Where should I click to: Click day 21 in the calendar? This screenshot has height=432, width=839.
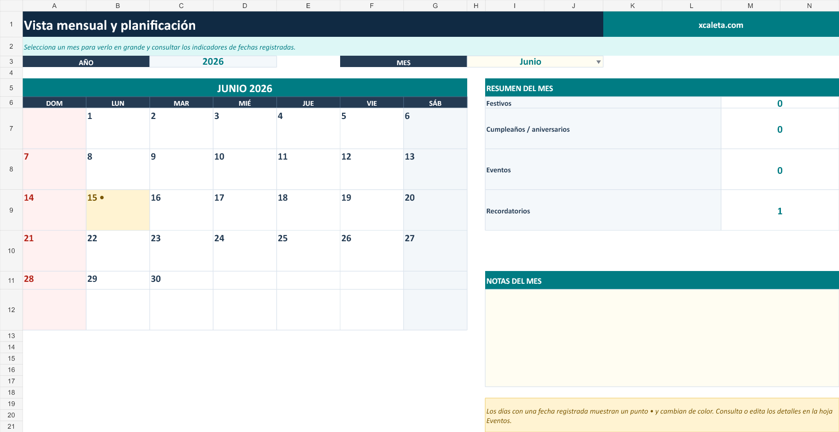pos(54,251)
